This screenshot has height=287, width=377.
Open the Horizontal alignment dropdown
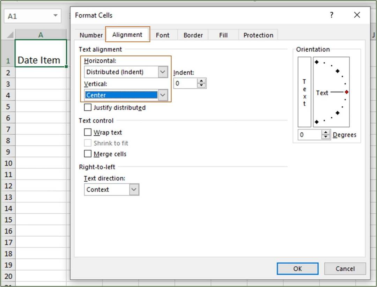pos(162,72)
